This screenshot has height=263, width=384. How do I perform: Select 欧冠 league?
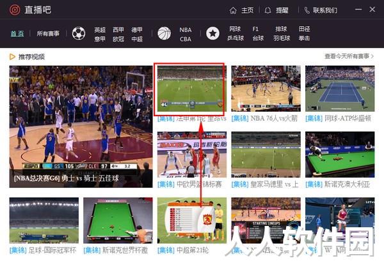tap(118, 39)
